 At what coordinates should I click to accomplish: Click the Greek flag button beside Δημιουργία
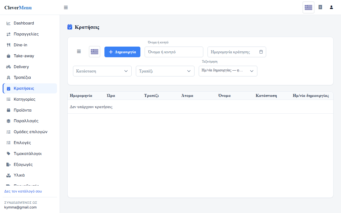pyautogui.click(x=95, y=52)
